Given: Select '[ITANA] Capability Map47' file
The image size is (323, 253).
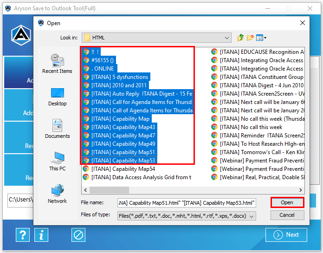Looking at the screenshot, I should pyautogui.click(x=119, y=136).
